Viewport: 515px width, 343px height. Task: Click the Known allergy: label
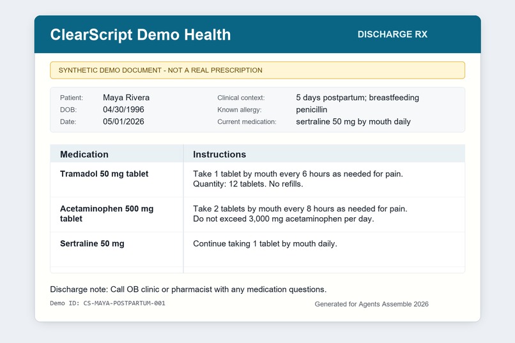pyautogui.click(x=239, y=110)
